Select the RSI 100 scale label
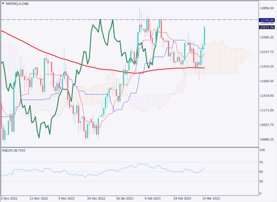 pyautogui.click(x=262, y=150)
